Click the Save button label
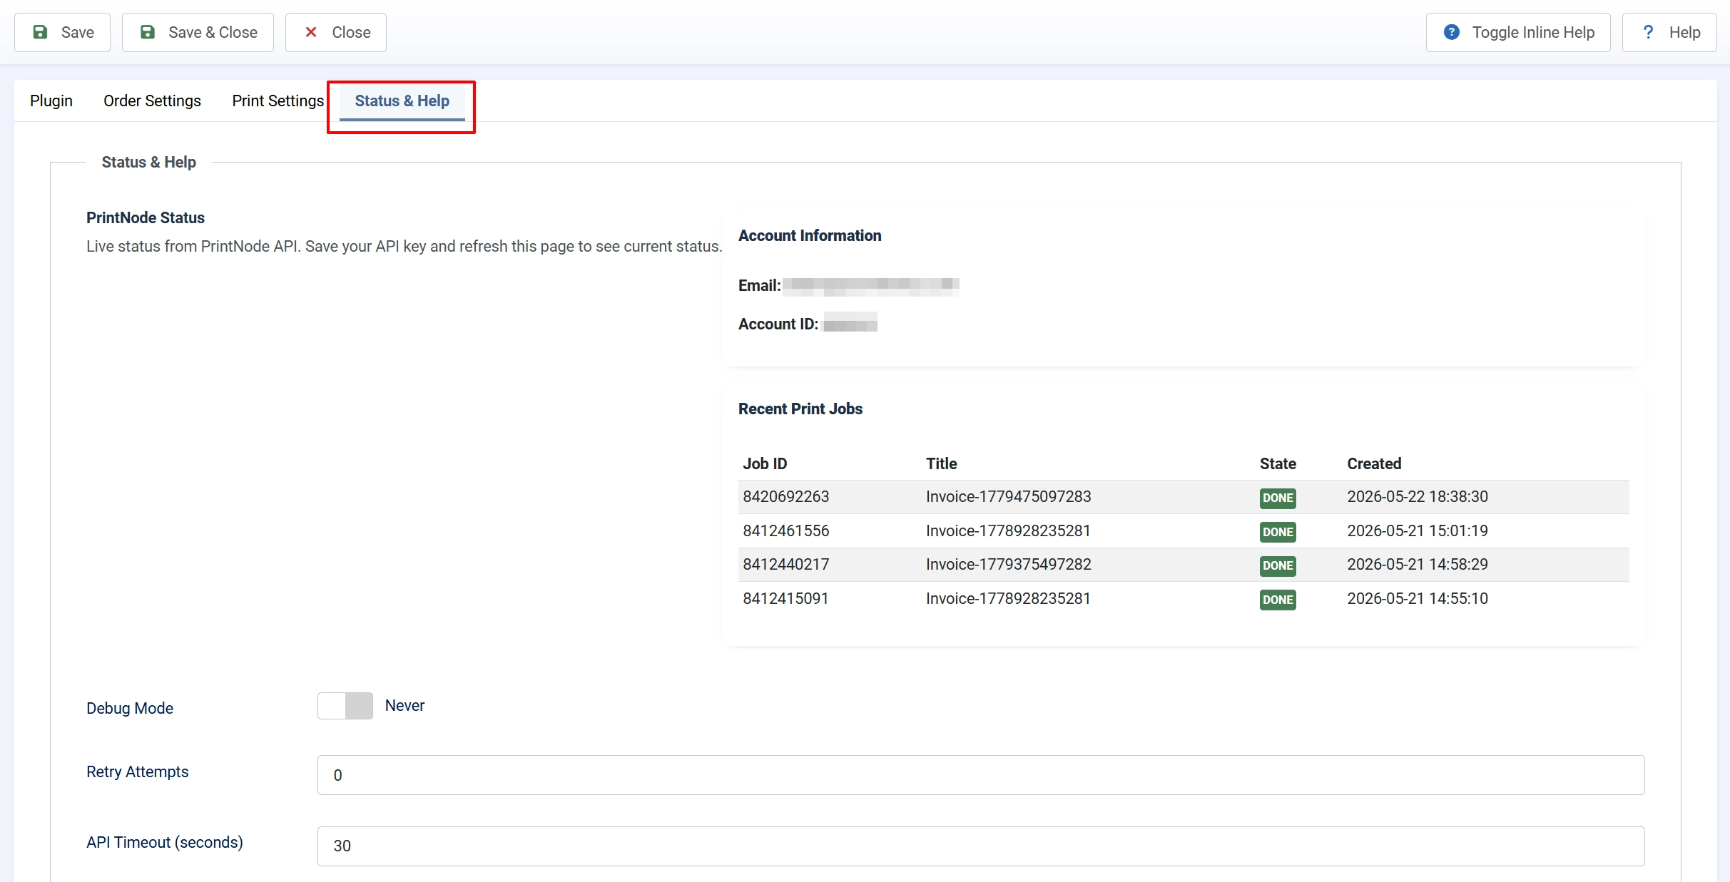The image size is (1730, 882). tap(78, 32)
